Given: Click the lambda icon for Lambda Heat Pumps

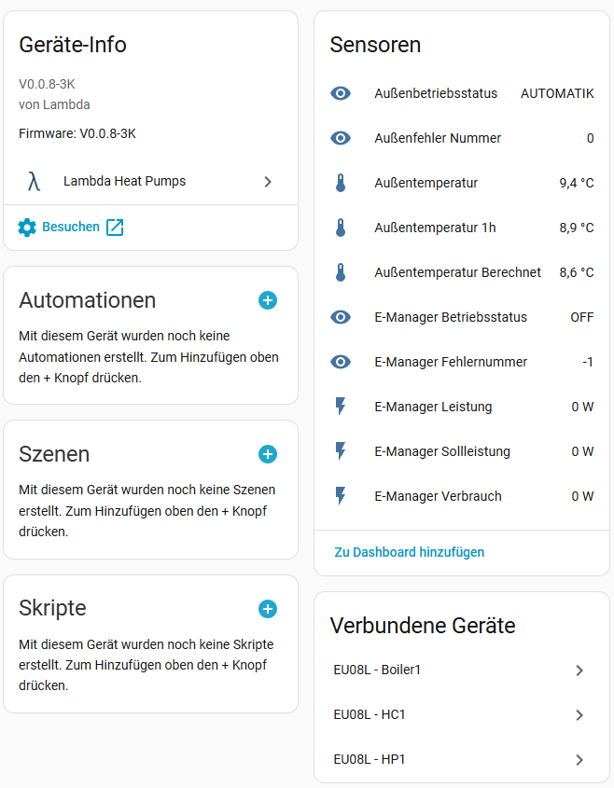Looking at the screenshot, I should coord(35,181).
